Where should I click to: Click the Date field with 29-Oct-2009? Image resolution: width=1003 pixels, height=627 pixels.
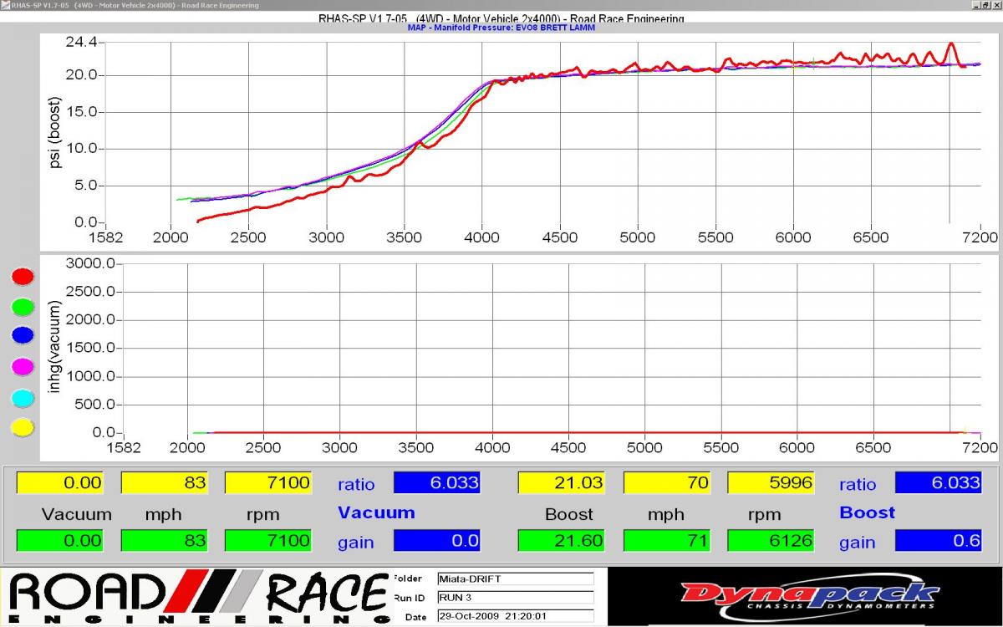pos(514,616)
